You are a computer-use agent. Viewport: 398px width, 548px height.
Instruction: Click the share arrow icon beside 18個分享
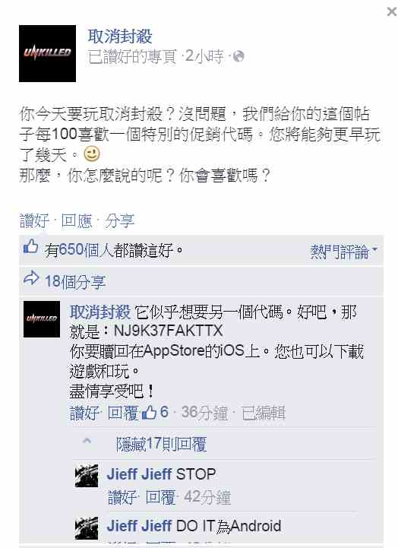(31, 278)
